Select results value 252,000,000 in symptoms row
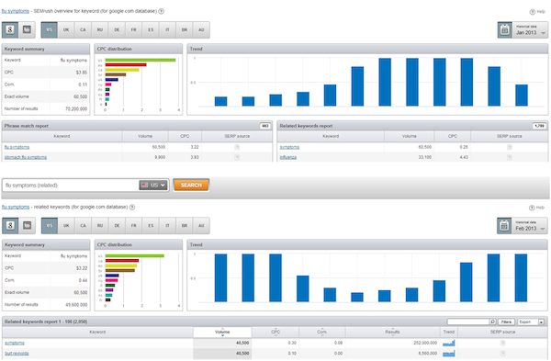The image size is (551, 361). coord(425,343)
